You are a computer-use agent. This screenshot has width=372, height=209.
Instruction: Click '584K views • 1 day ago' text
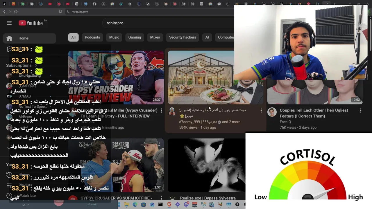point(198,127)
